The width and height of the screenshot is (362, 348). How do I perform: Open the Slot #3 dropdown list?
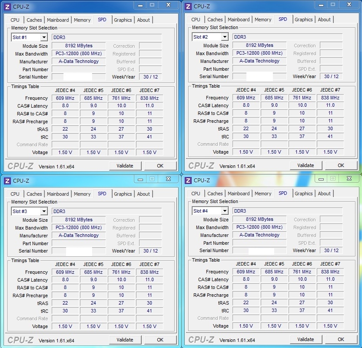pos(43,211)
